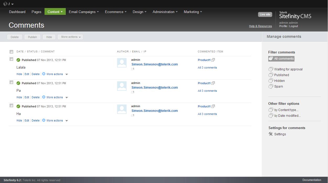This screenshot has width=328, height=183.
Task: Click the Settings tools icon in sidebar
Action: (271, 134)
